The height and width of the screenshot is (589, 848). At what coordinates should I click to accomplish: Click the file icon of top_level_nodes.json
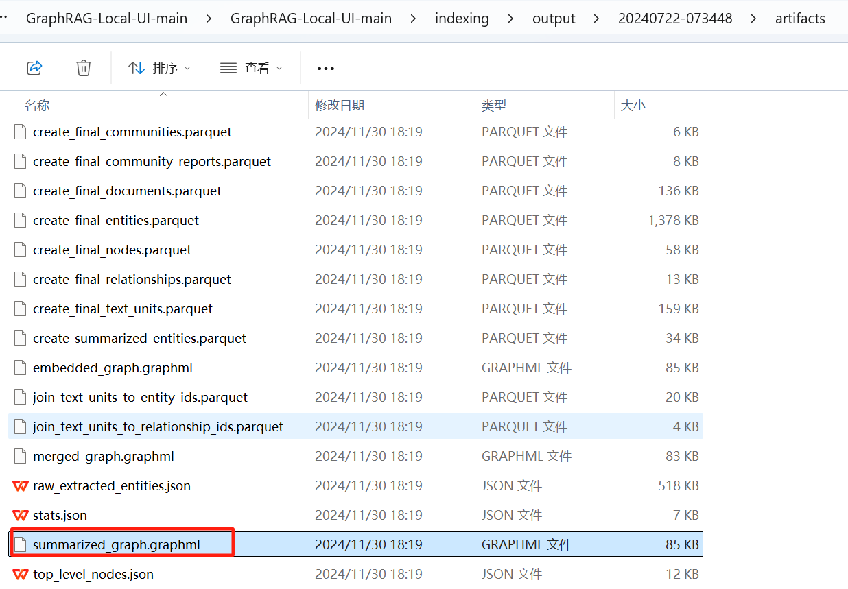pyautogui.click(x=19, y=574)
